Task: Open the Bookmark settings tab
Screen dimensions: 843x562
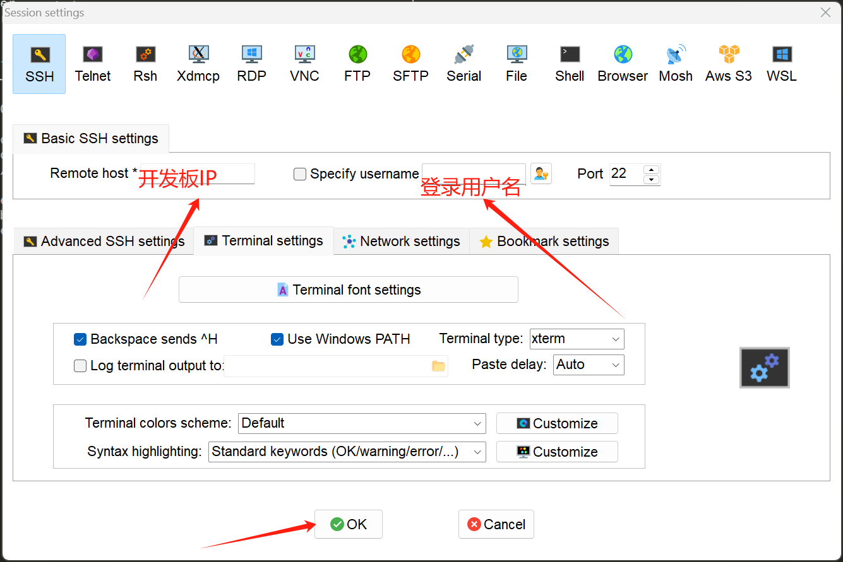Action: [x=544, y=241]
